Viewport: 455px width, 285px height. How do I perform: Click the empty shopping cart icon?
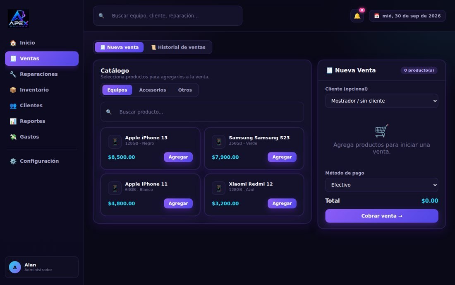pyautogui.click(x=382, y=131)
